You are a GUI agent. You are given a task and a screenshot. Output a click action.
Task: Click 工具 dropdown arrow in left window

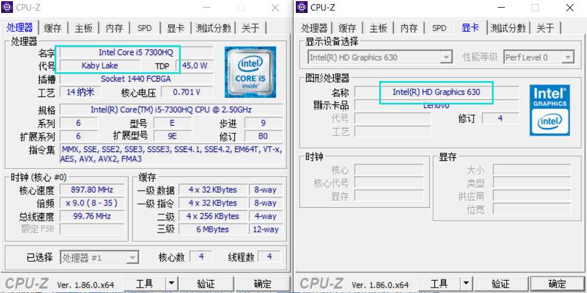[x=171, y=284]
